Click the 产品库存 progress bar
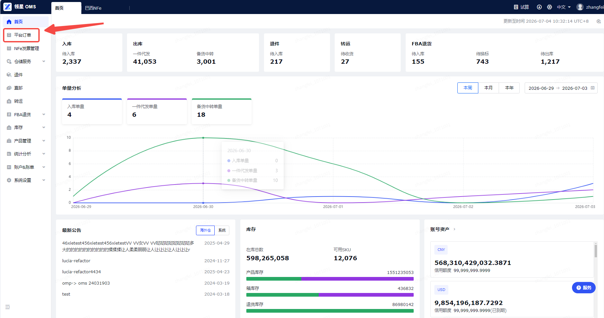Screen dimensions: 604x318 point(330,279)
